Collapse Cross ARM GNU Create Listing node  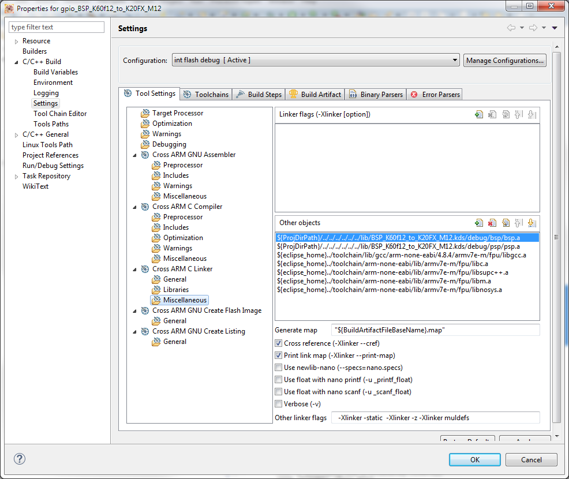(134, 332)
